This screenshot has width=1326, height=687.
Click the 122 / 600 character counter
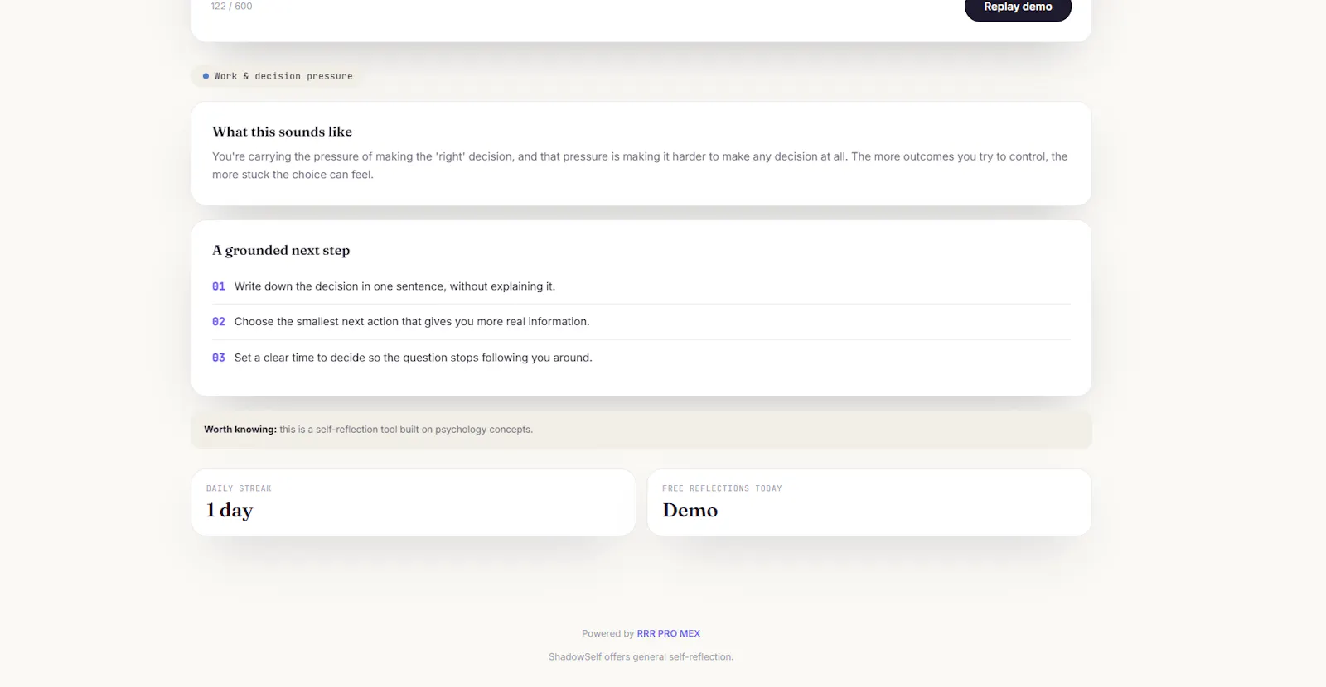(x=231, y=7)
